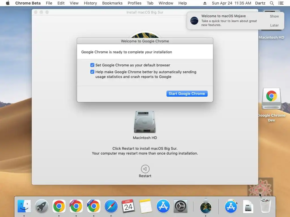Open Notes app in the Dock
Image resolution: width=290 pixels, height=217 pixels.
coord(146,206)
